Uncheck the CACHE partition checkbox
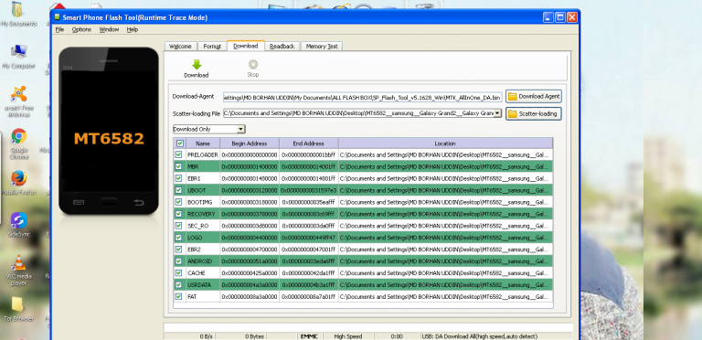 click(x=178, y=272)
